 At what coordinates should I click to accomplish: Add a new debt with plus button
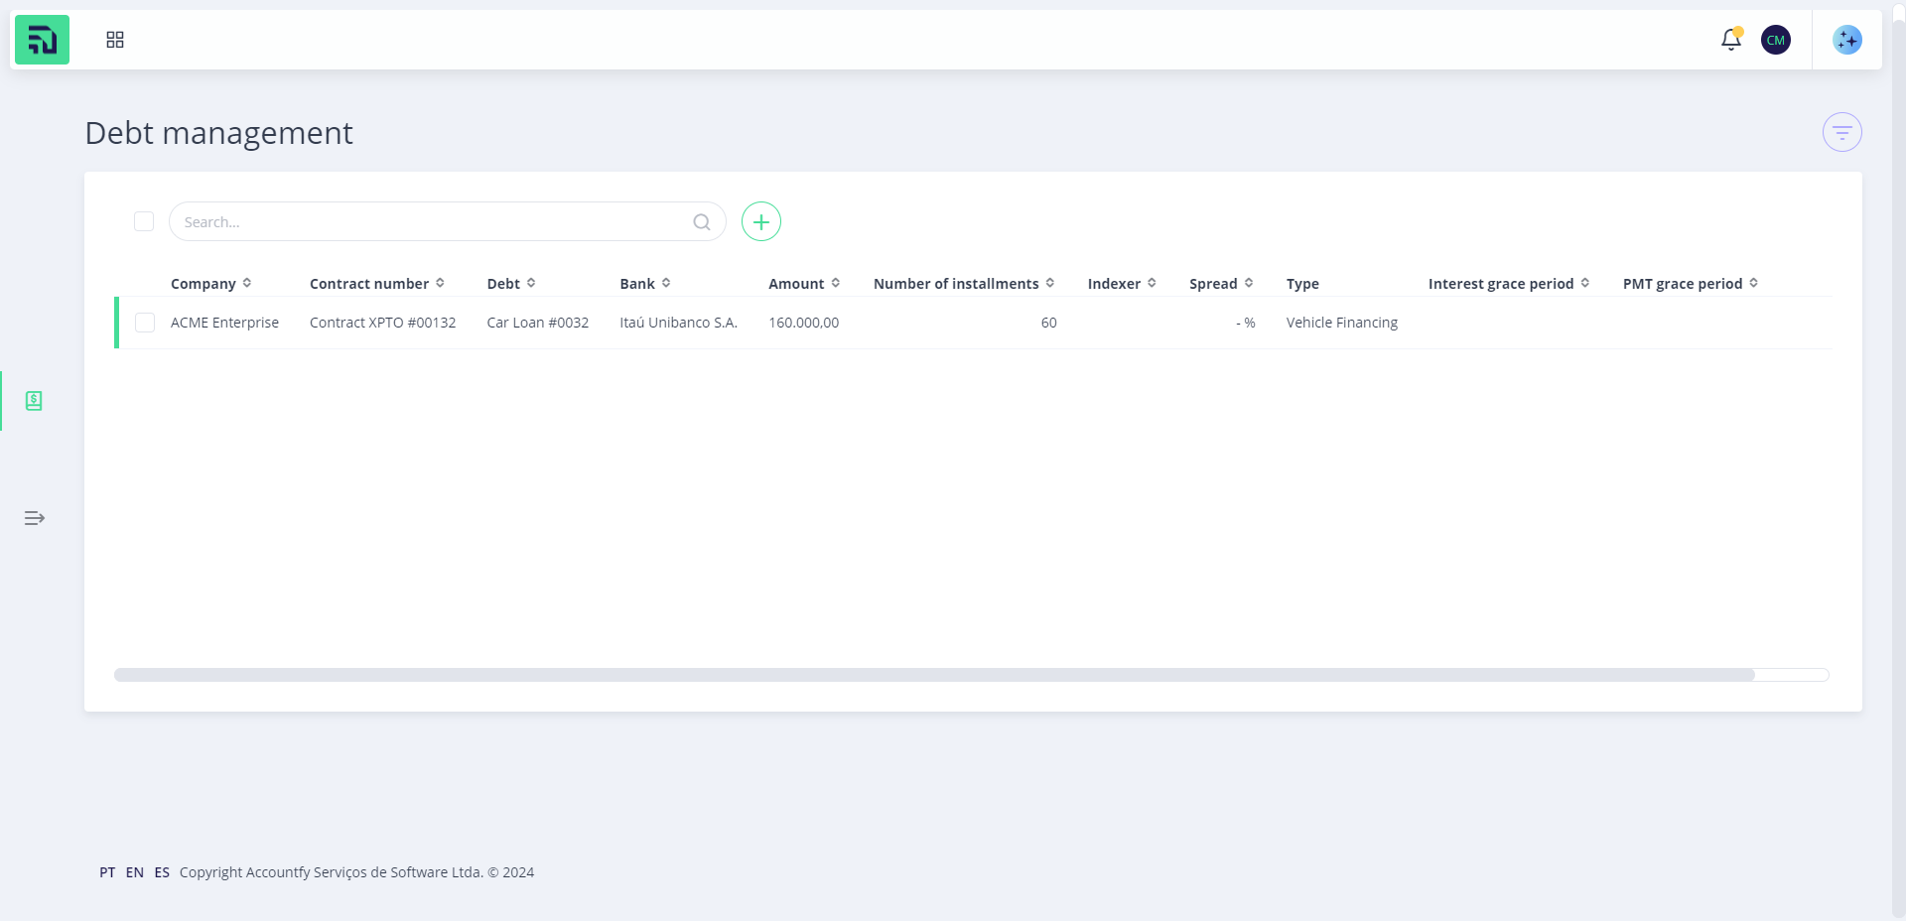click(x=761, y=221)
